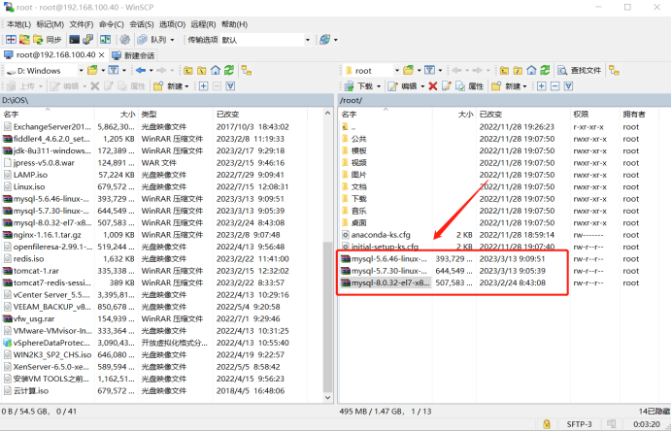Screen dimensions: 672x431
Task: Open remote 属性 properties button
Action: coord(470,86)
